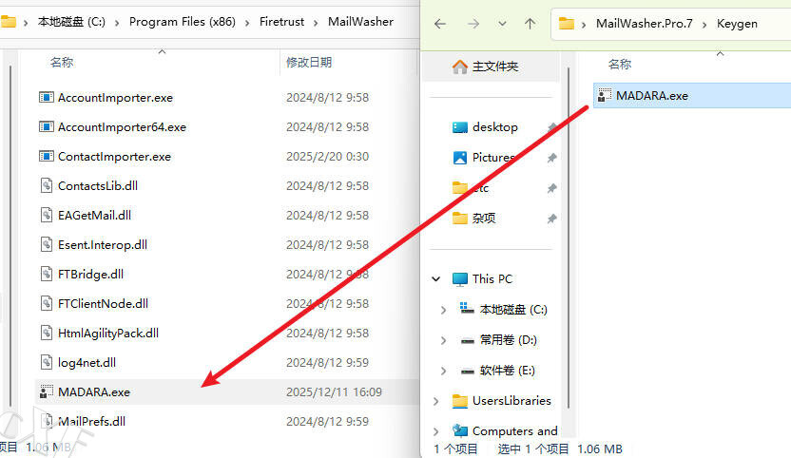
Task: Open the Pictures quick access folder
Action: click(x=492, y=157)
